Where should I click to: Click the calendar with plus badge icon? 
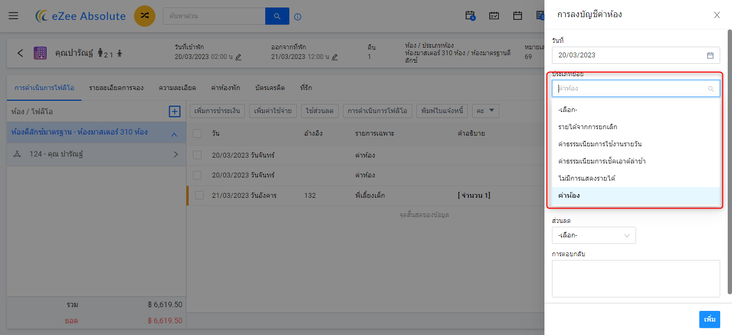pos(470,16)
